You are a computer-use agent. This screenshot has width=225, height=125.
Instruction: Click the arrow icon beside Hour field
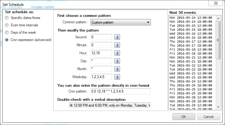pos(117,53)
